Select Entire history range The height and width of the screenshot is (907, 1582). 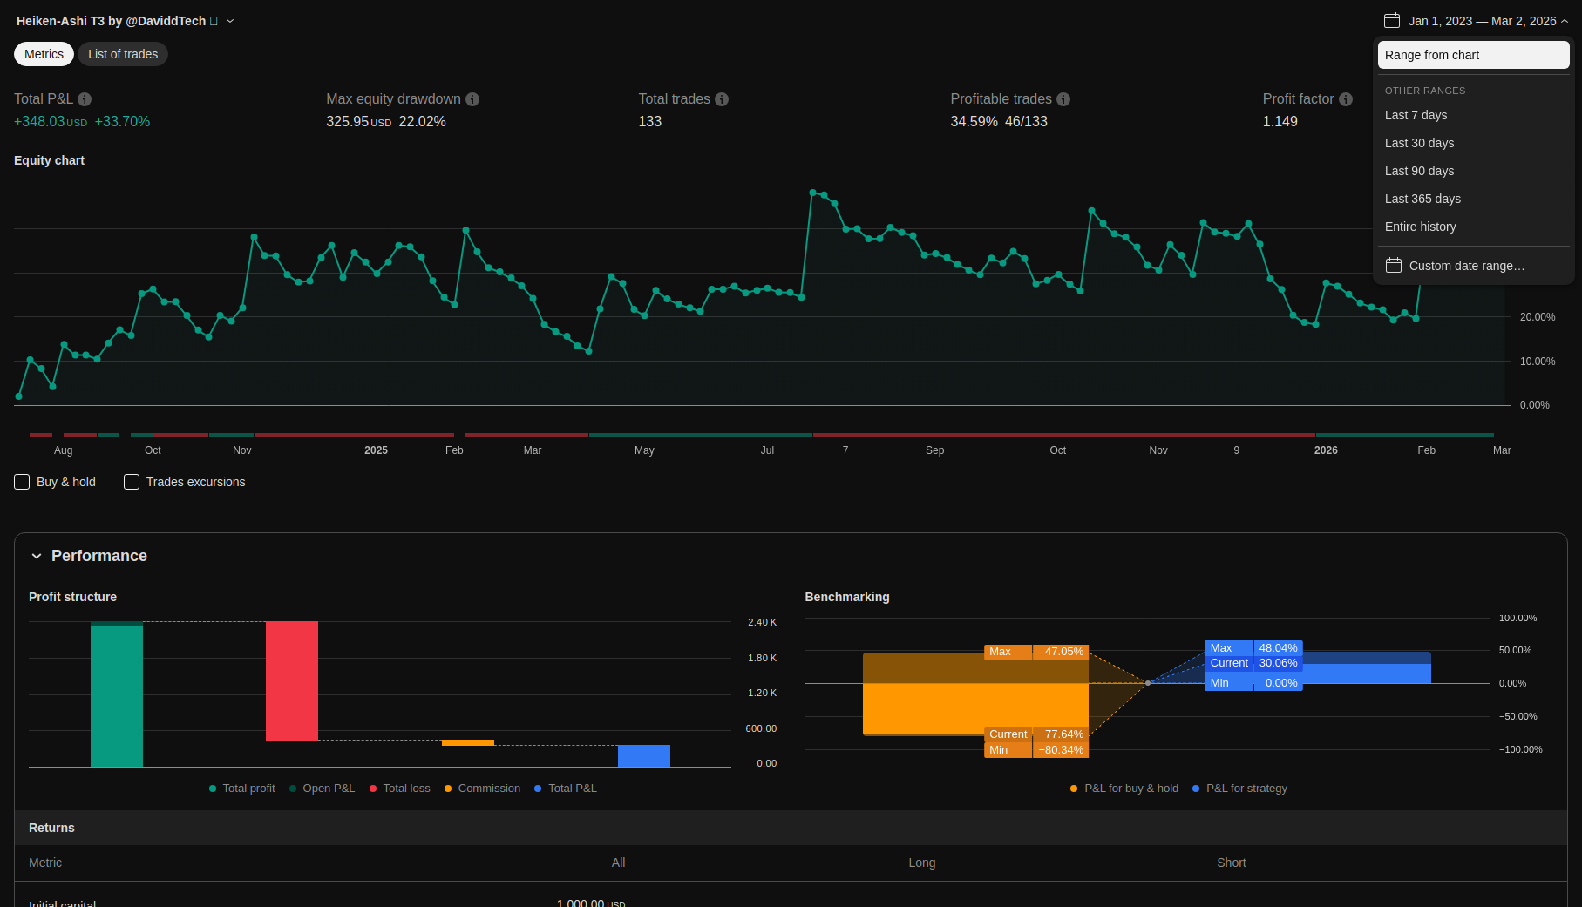click(x=1420, y=227)
